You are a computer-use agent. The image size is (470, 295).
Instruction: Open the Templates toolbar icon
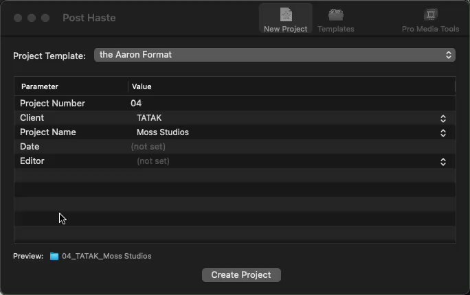[x=335, y=14]
